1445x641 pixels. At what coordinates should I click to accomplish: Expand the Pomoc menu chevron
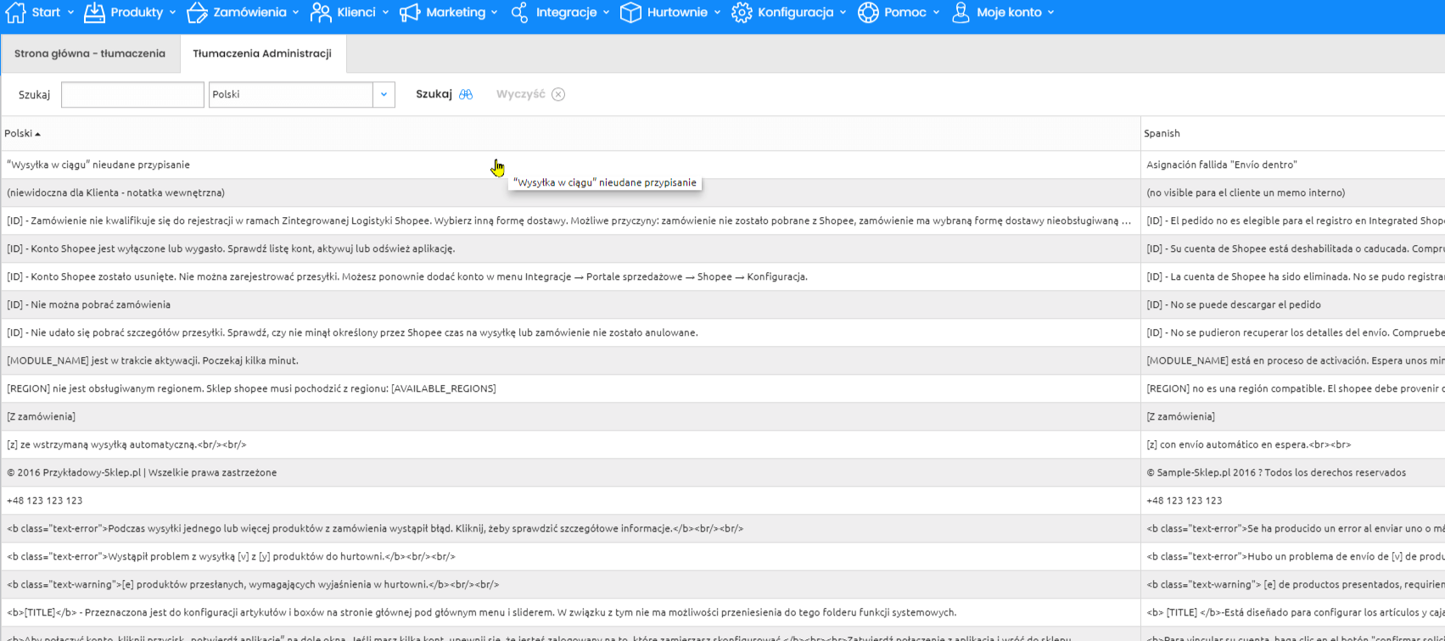click(x=936, y=13)
